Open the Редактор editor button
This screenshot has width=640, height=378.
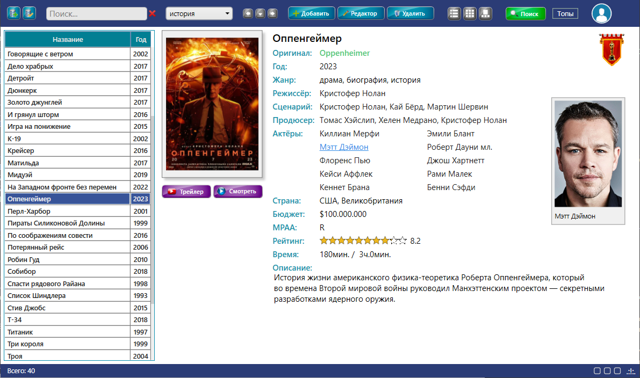(x=361, y=13)
